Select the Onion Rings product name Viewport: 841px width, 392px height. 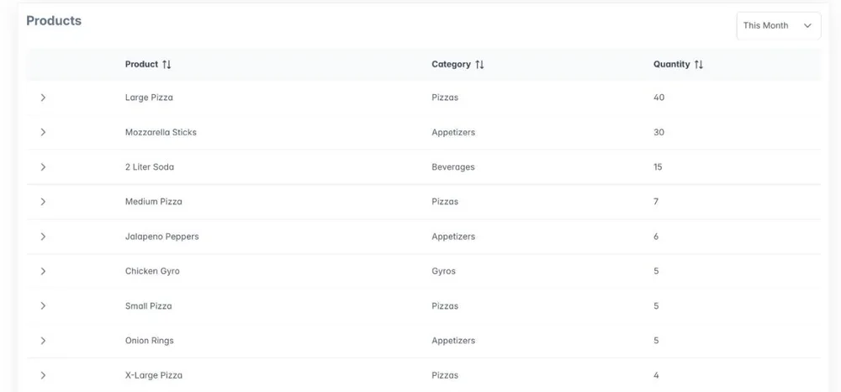pos(150,341)
